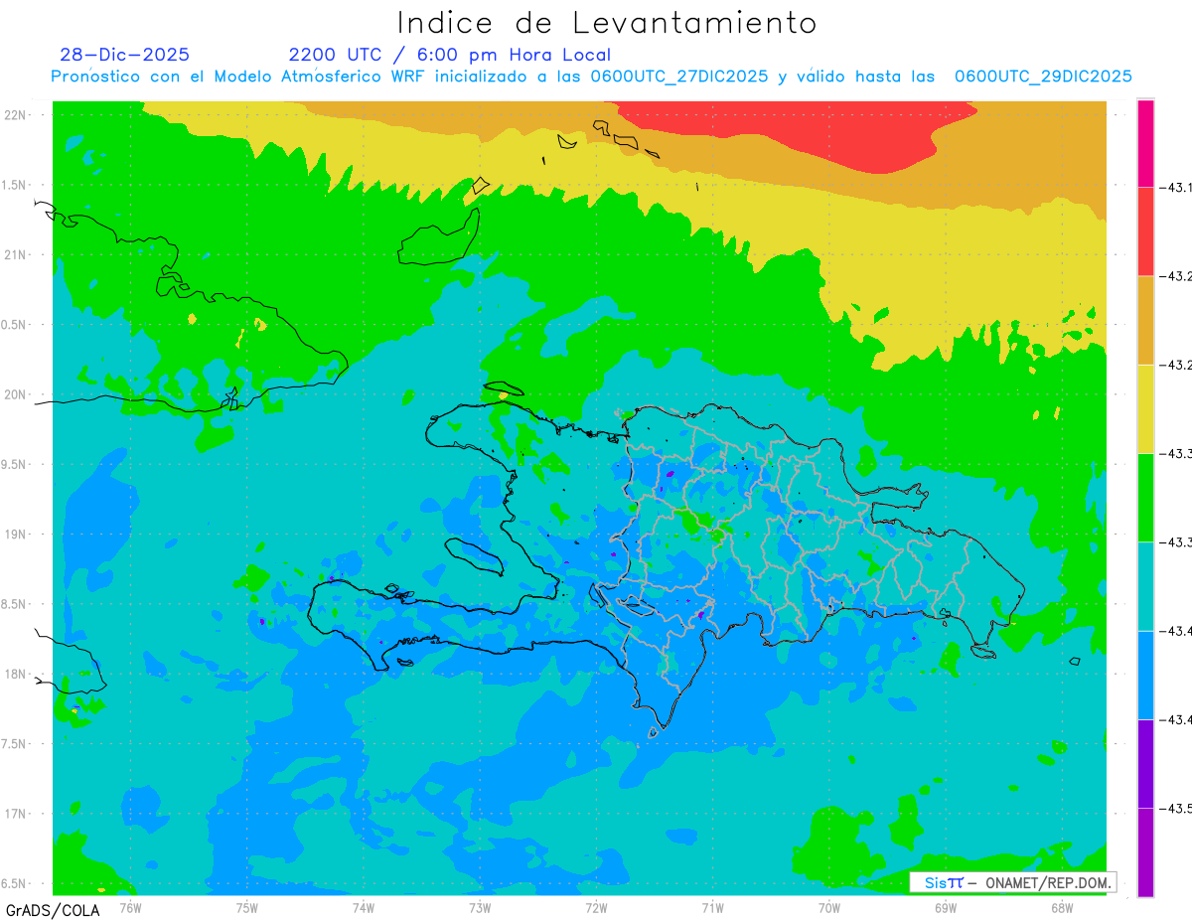The height and width of the screenshot is (921, 1192).
Task: Select the date text '28-Dic-2025'
Action: (124, 55)
